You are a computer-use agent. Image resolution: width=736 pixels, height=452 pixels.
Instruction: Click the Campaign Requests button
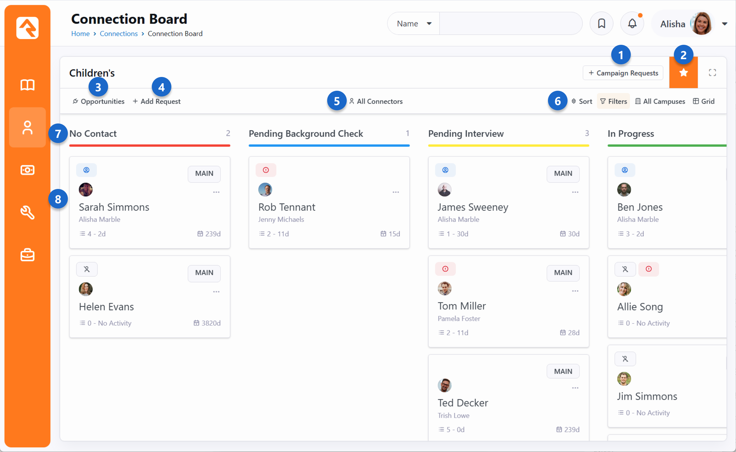[623, 73]
